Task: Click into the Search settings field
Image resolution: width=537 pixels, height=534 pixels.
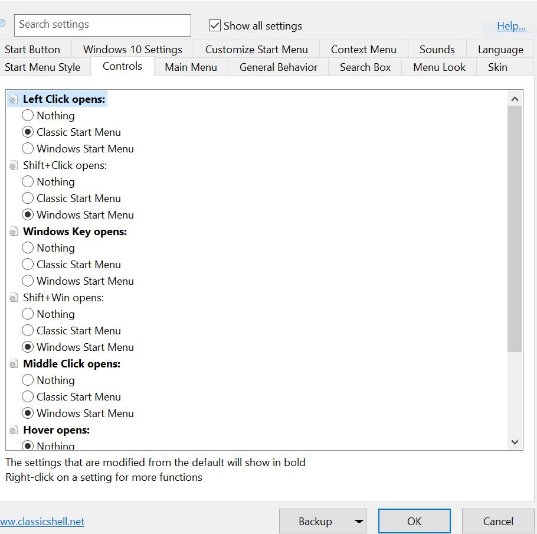Action: tap(103, 25)
